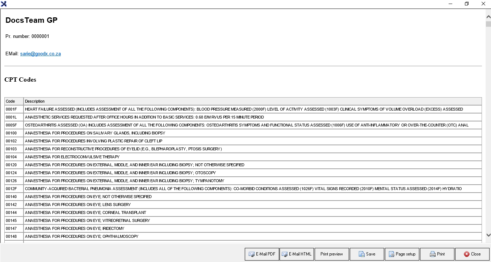The height and width of the screenshot is (262, 491).
Task: Click Salivary Glands anaesthesia description
Action: point(253,133)
